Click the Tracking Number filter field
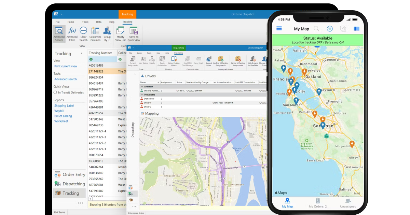Screen dimensions: 410x215 [102, 59]
